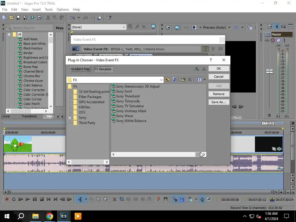Viewport: 296px width, 222px height.
Task: Open the (None) preset dropdown
Action: [x=124, y=27]
